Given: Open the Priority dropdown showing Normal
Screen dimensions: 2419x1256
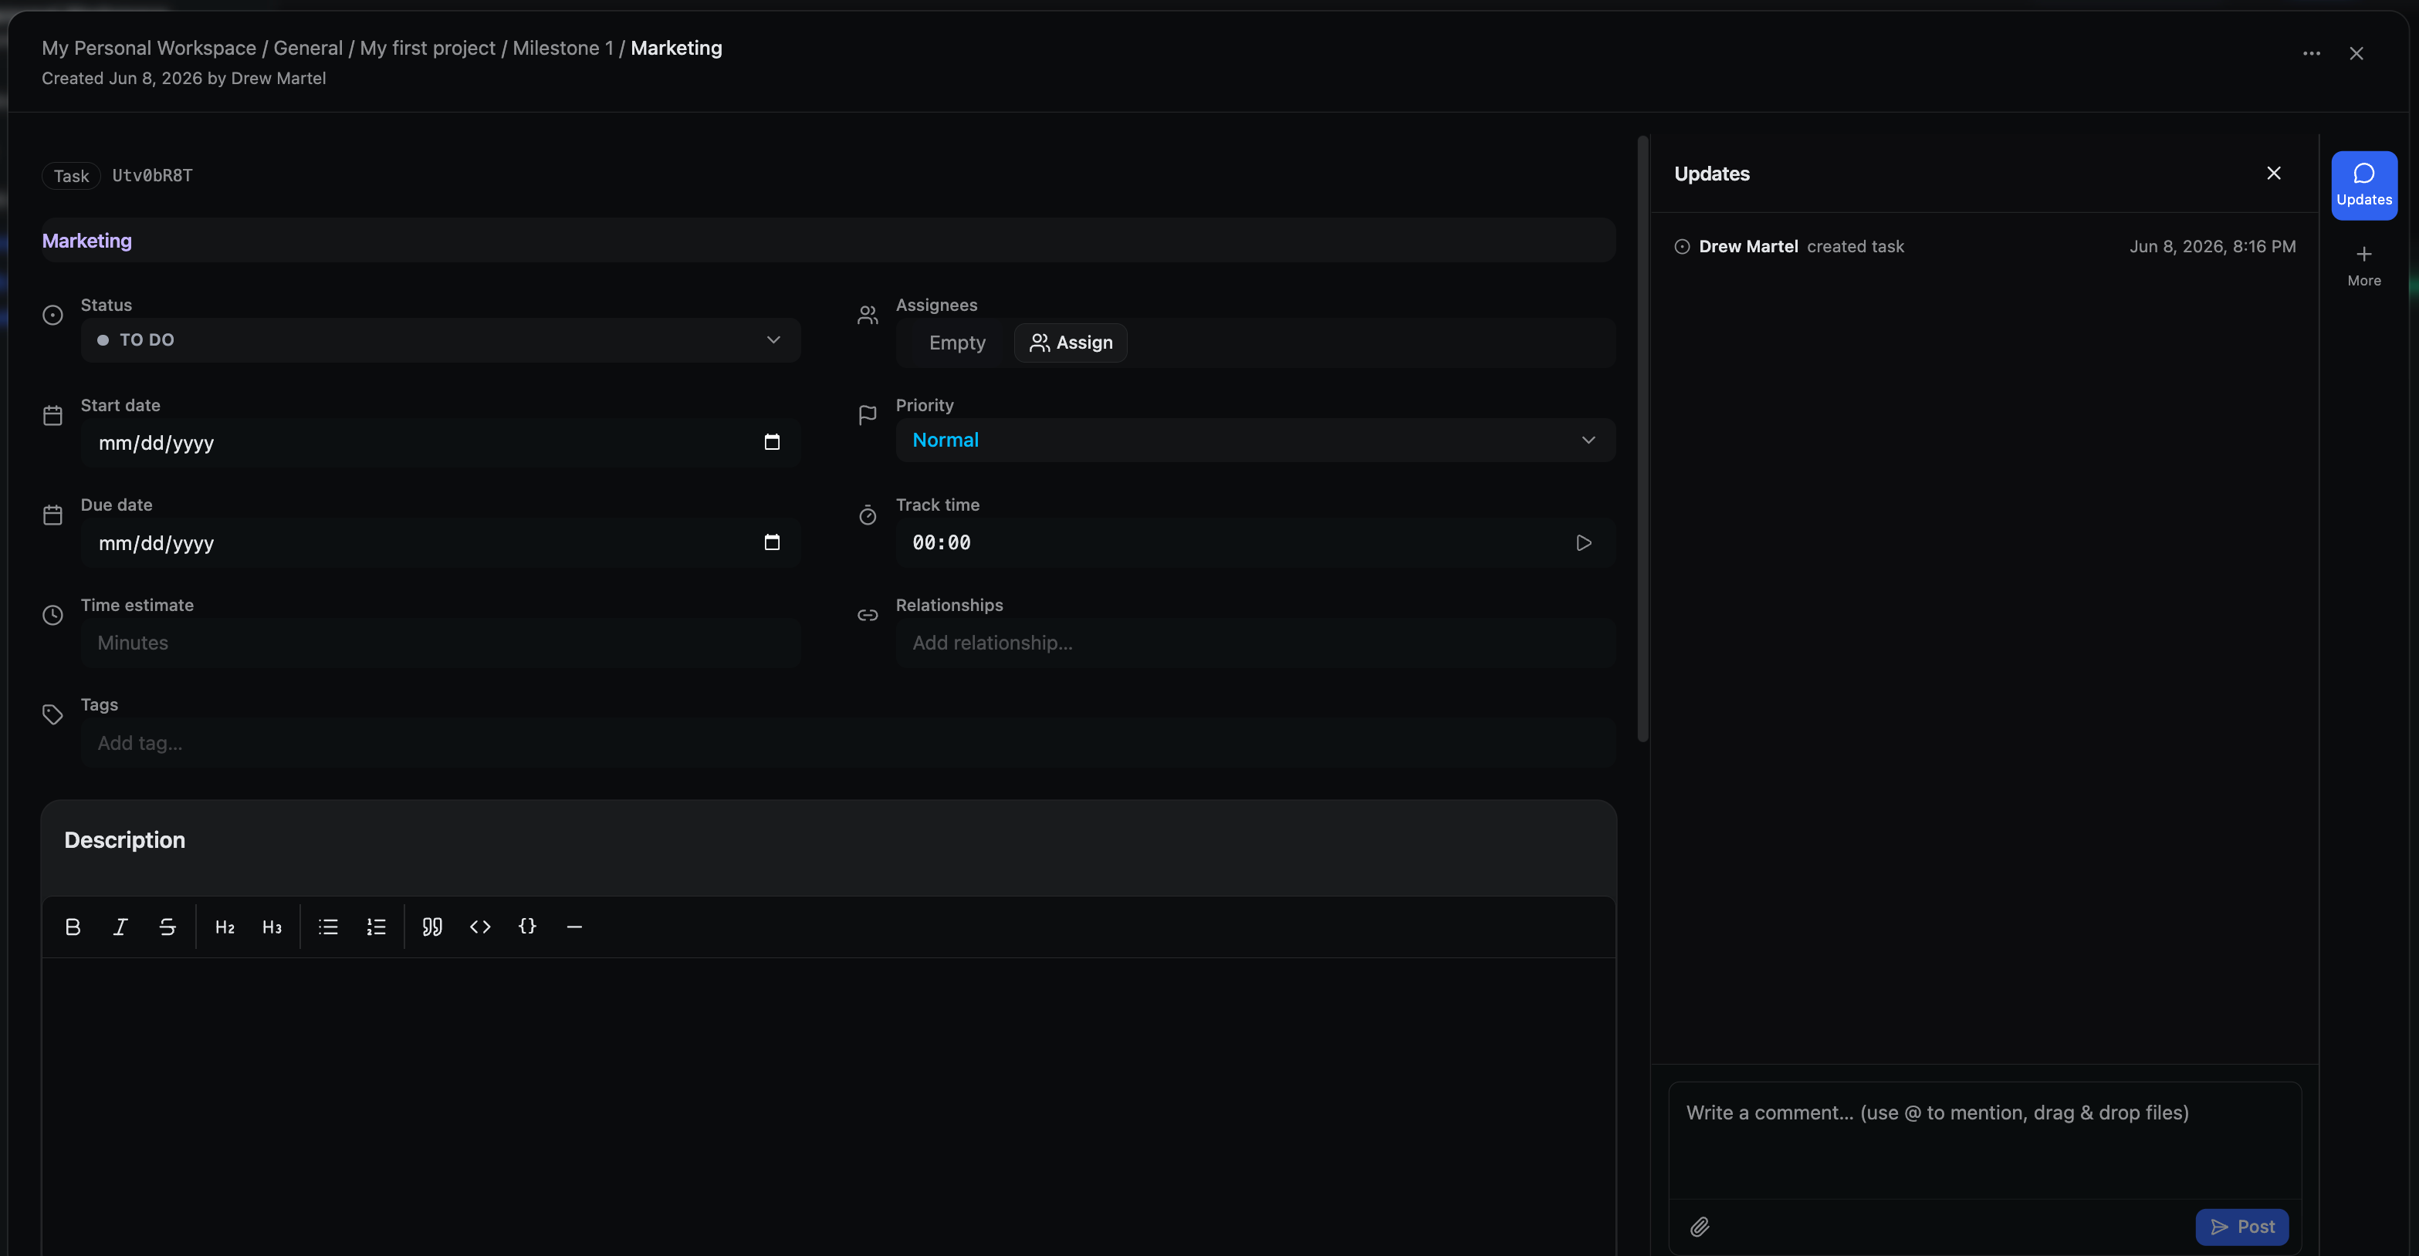Looking at the screenshot, I should [x=1256, y=441].
